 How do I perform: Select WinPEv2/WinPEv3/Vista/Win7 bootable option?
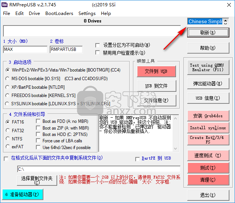click(7, 70)
